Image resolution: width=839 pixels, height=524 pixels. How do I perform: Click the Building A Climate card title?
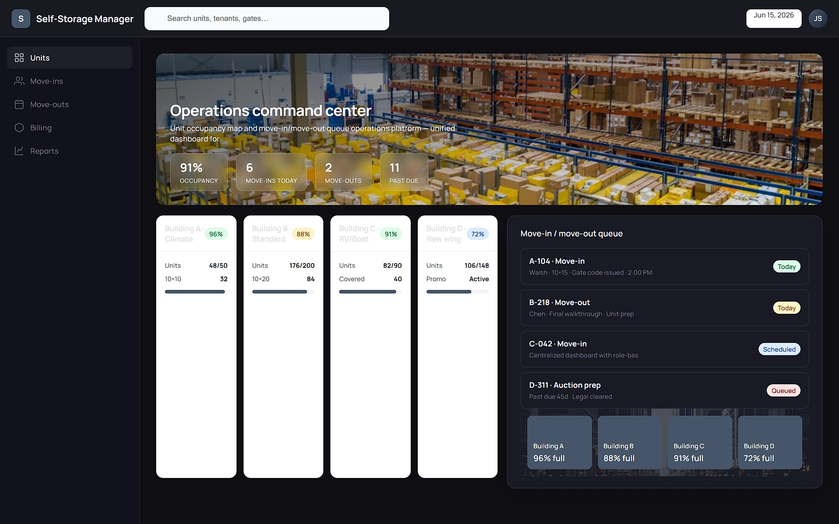point(184,234)
